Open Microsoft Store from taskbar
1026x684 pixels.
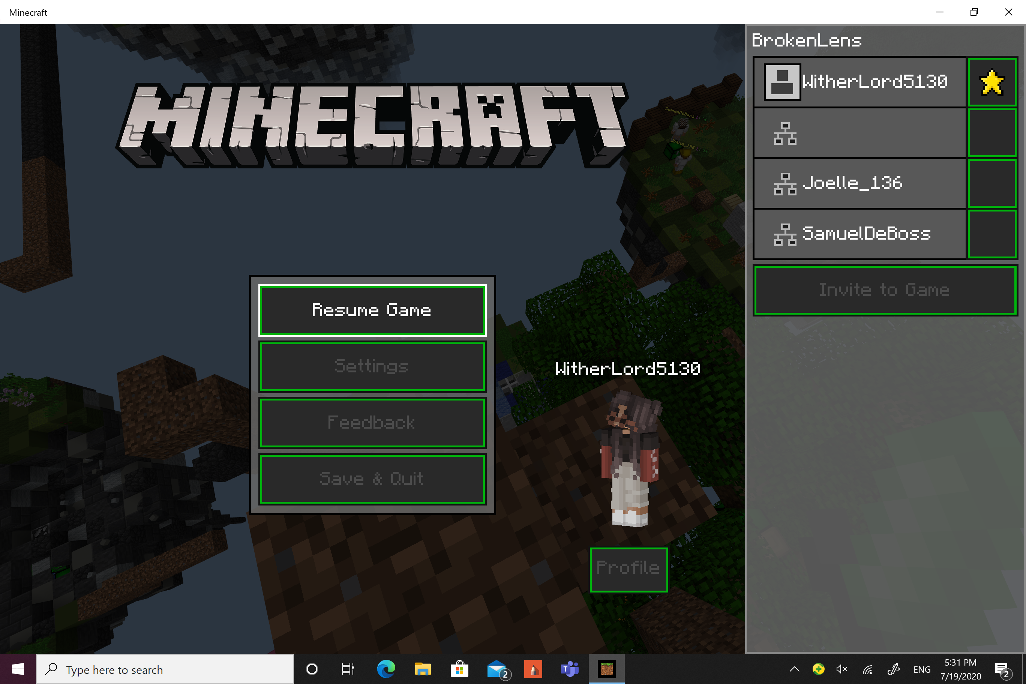click(x=459, y=669)
